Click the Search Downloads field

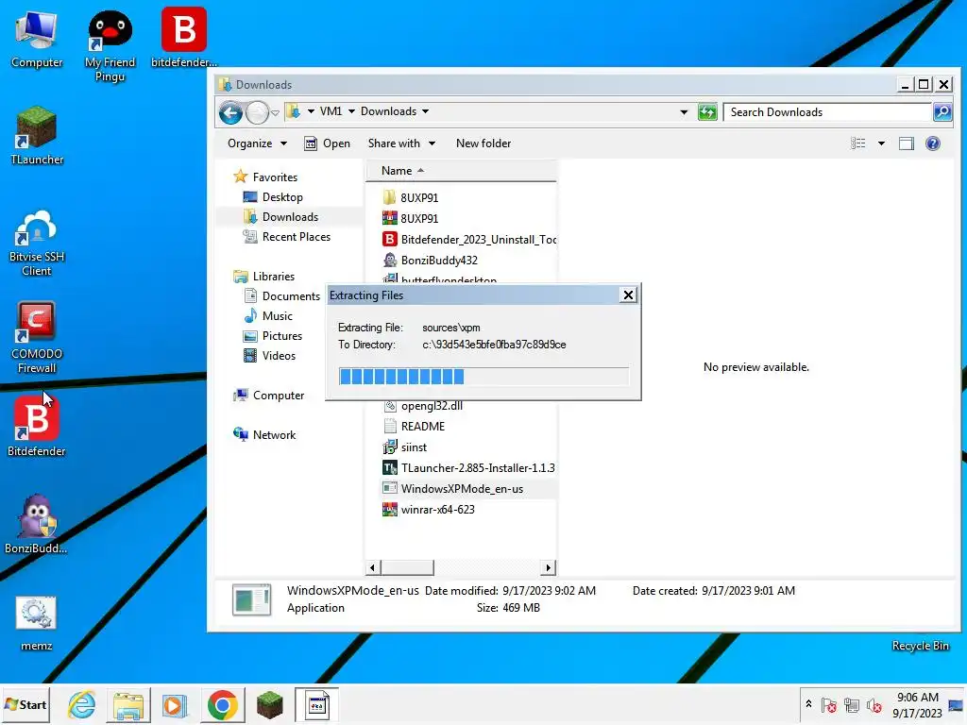pos(826,112)
